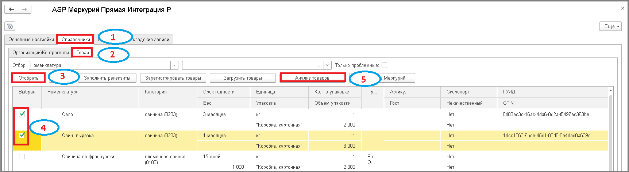Click into the Отбор Номенклатура field

tap(100, 65)
